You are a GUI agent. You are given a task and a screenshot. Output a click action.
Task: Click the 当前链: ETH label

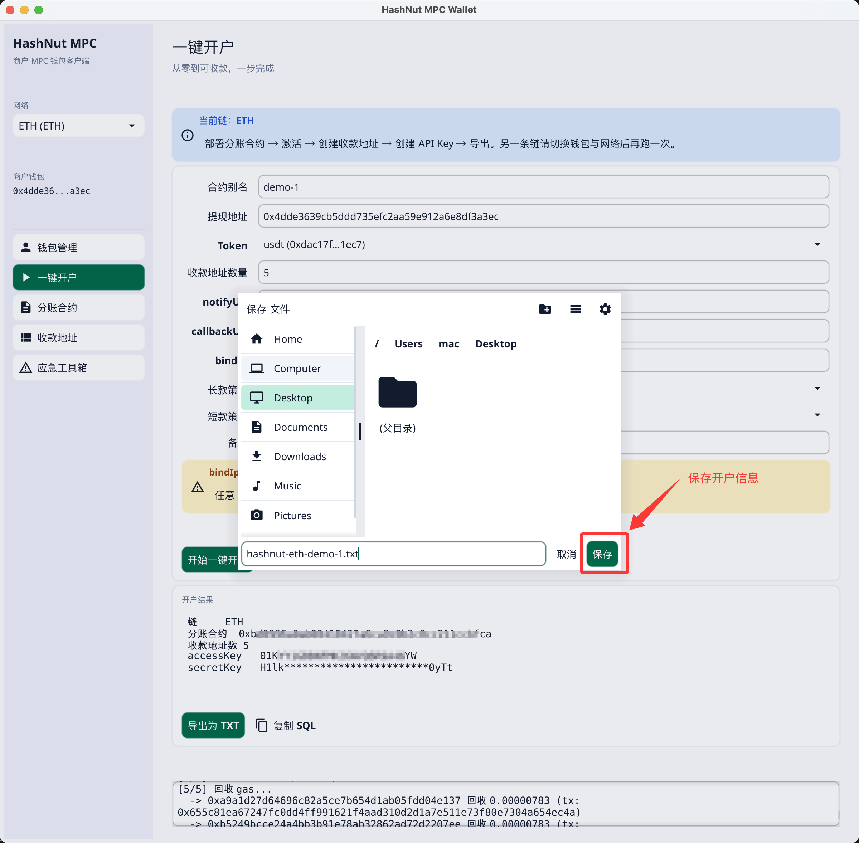[x=226, y=121]
